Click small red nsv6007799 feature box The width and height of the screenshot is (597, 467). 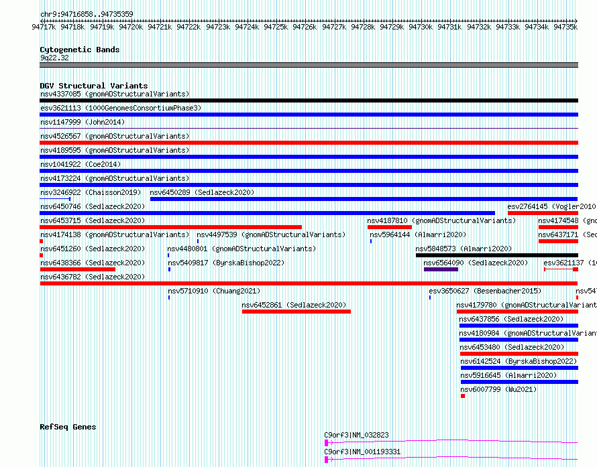[463, 396]
